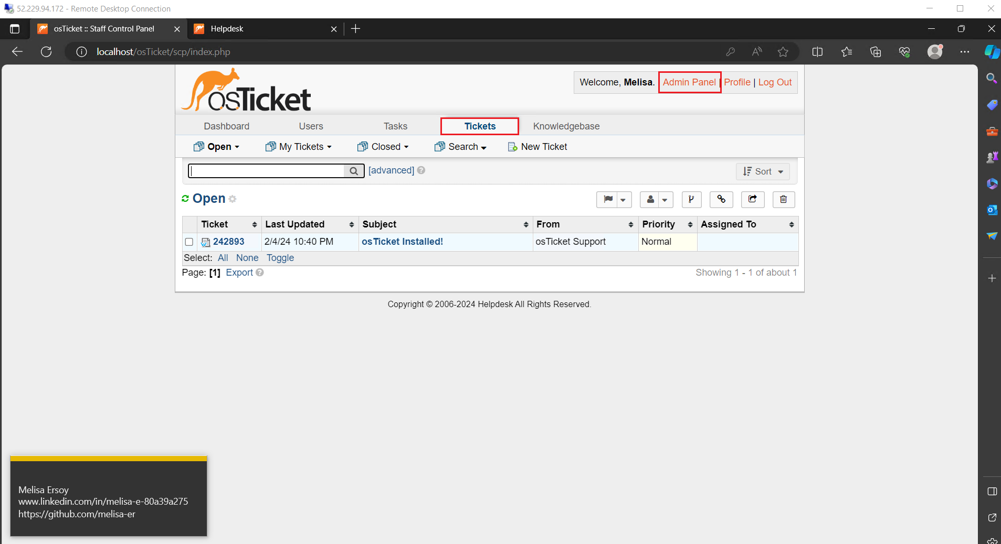Click the Profile link
1001x544 pixels.
[737, 82]
